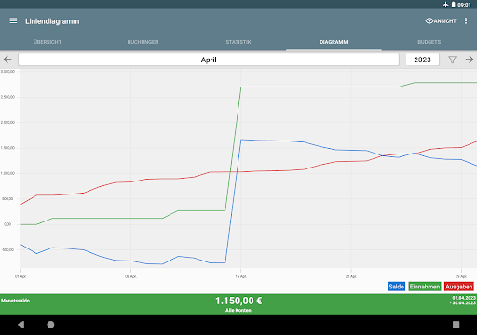Tap the Android back button
The height and width of the screenshot is (335, 477).
(20, 325)
